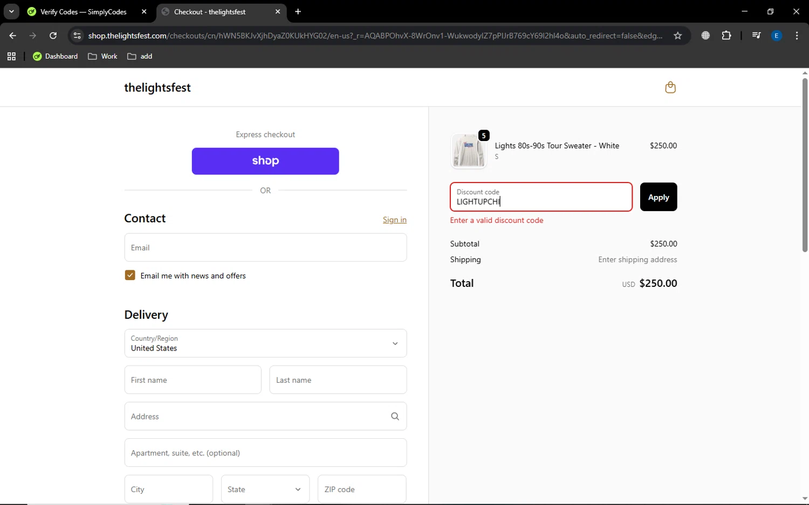809x505 pixels.
Task: Open the media control icon in toolbar
Action: 756,36
